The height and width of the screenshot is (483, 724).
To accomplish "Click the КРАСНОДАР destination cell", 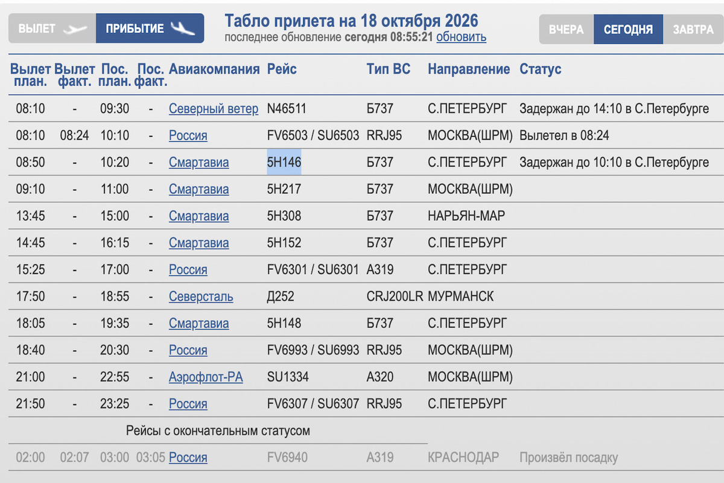I will tap(463, 458).
